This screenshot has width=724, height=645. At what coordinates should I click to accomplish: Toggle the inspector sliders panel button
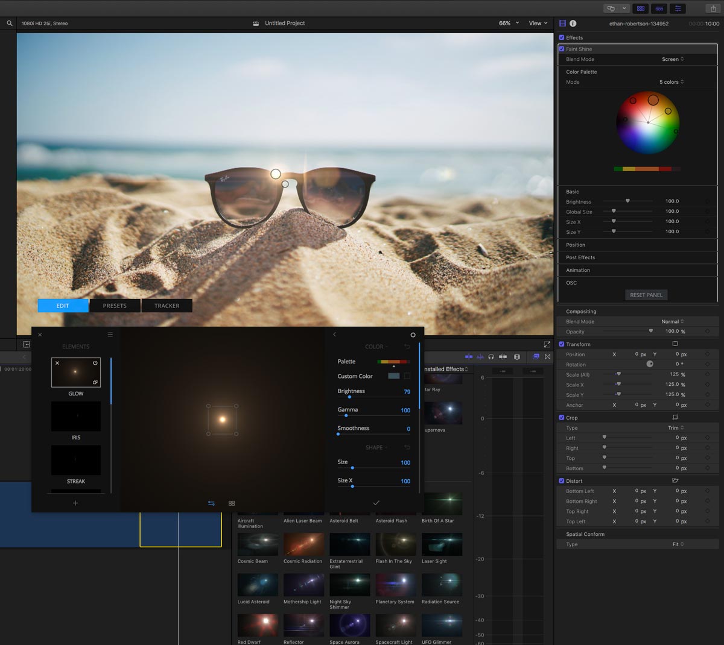[x=678, y=8]
